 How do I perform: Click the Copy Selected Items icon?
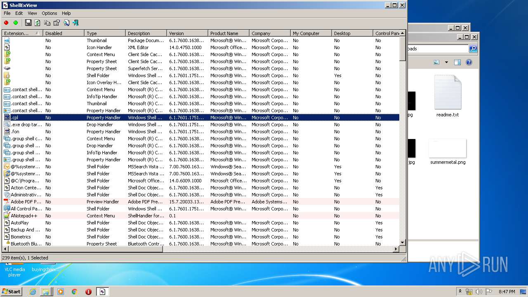click(x=47, y=23)
